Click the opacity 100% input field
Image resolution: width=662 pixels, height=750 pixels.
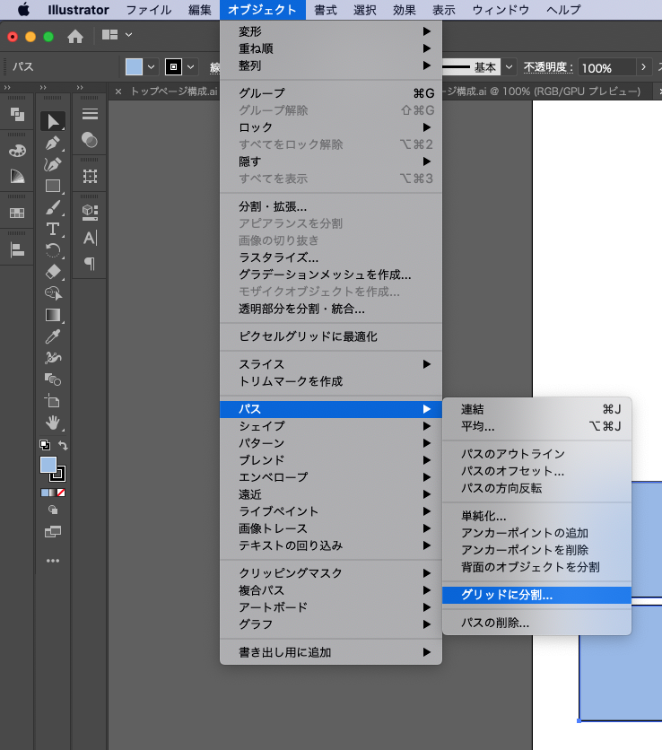[607, 67]
